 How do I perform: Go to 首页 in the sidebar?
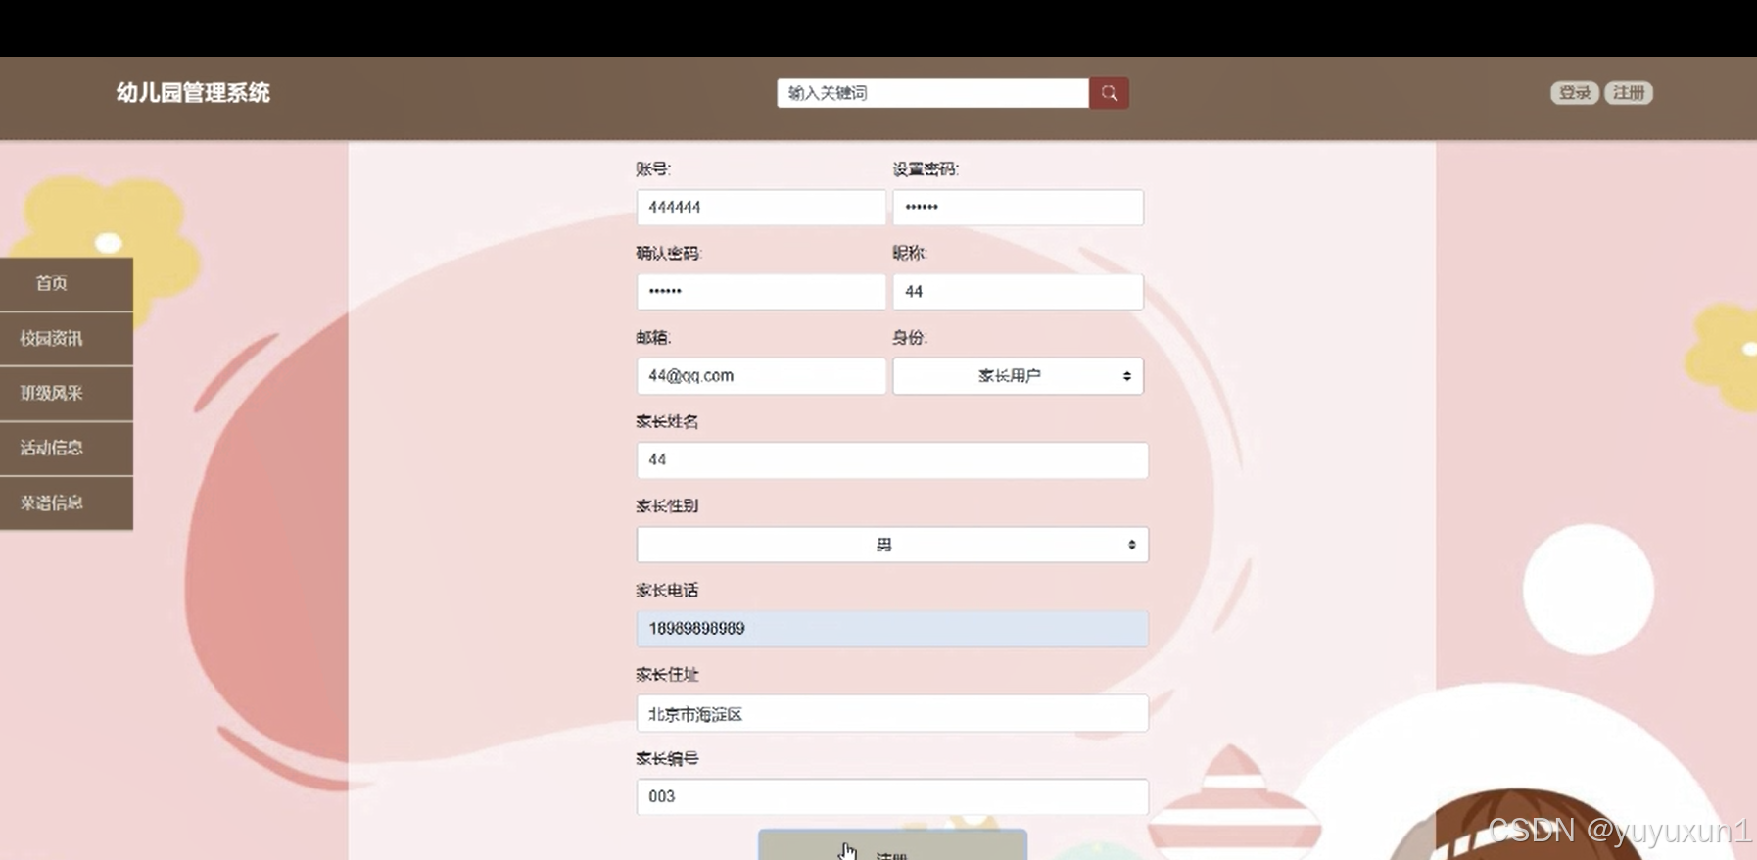66,284
